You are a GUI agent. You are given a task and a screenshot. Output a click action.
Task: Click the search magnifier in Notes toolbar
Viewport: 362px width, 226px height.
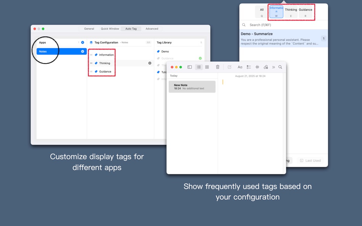pos(280,67)
